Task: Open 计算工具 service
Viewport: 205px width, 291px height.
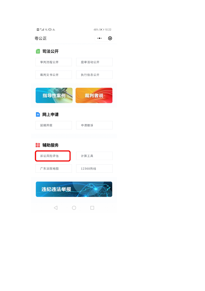Action: point(94,156)
